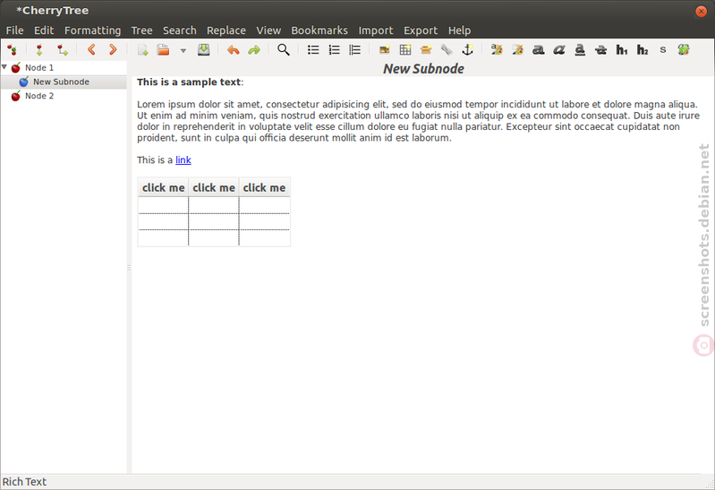Open the Help menu
This screenshot has width=715, height=490.
click(x=459, y=30)
